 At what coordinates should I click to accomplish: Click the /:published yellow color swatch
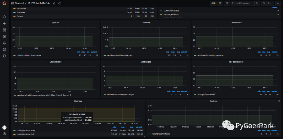click(15, 9)
